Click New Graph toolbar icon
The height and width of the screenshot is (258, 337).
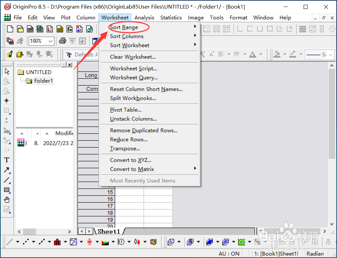[50, 29]
